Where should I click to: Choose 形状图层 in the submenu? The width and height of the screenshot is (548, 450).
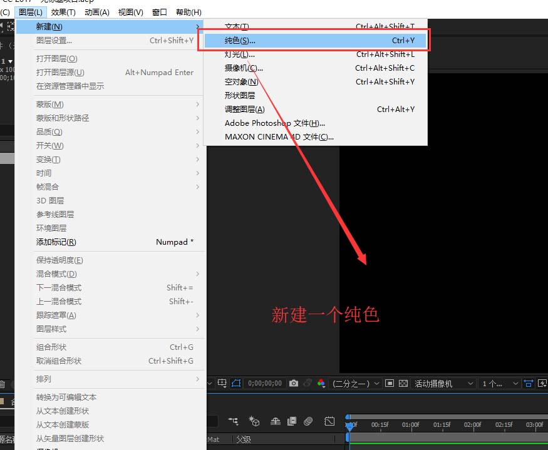[315, 95]
